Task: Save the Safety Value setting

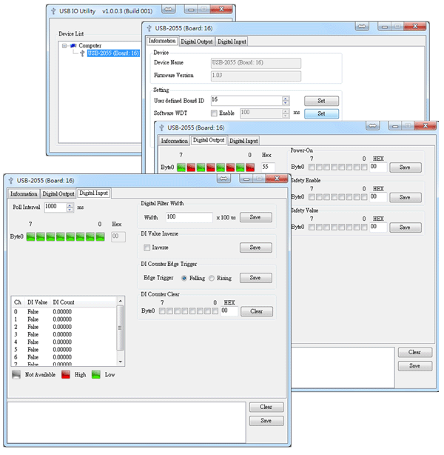Action: click(x=406, y=227)
